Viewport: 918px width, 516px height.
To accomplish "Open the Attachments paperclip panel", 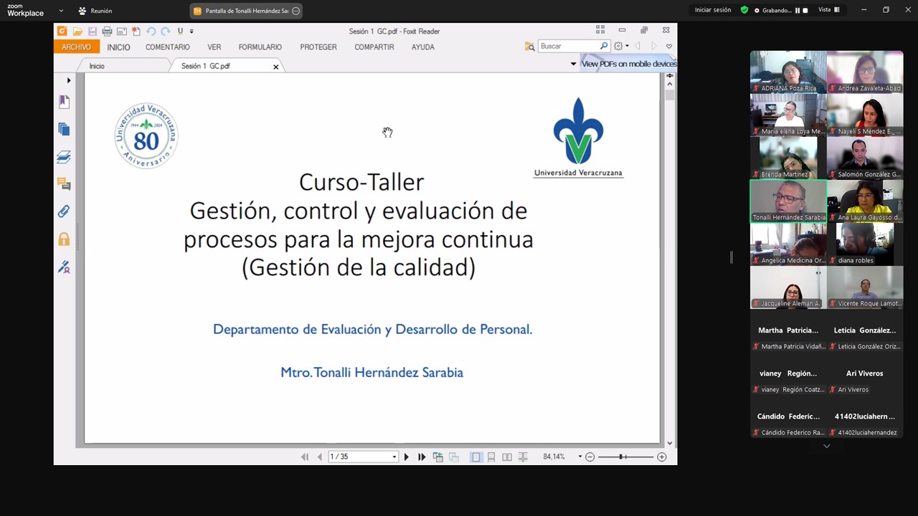I will click(64, 211).
